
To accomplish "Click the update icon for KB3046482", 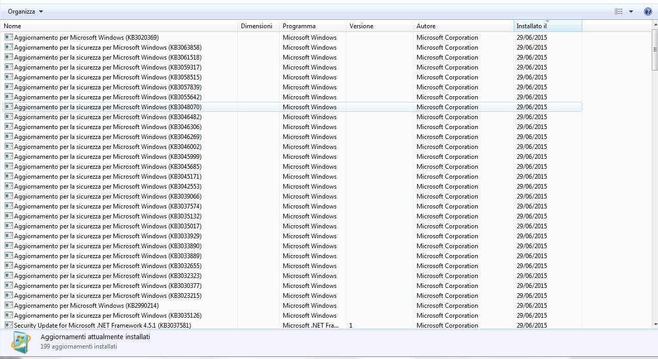I will coord(8,117).
